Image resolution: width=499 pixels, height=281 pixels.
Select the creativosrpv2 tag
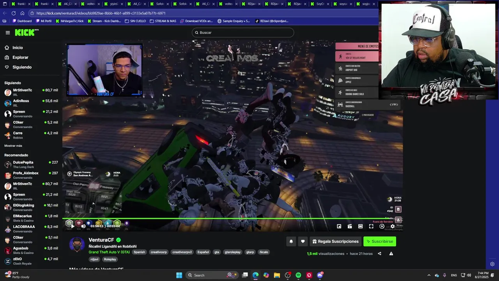pos(182,252)
